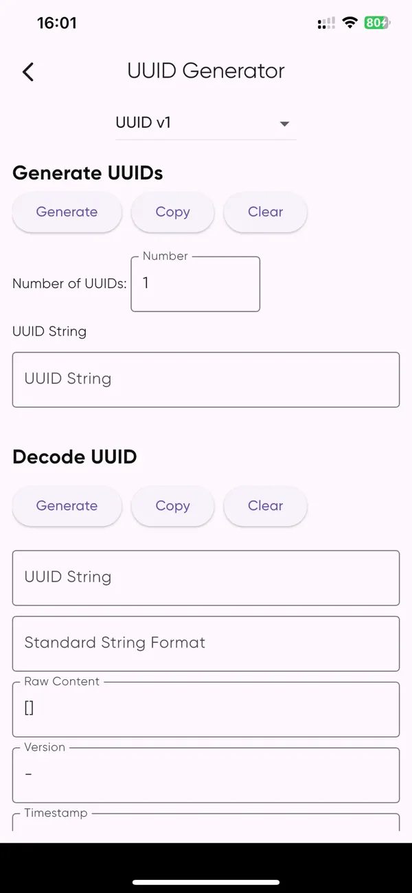Click the Version result field

[x=205, y=774]
